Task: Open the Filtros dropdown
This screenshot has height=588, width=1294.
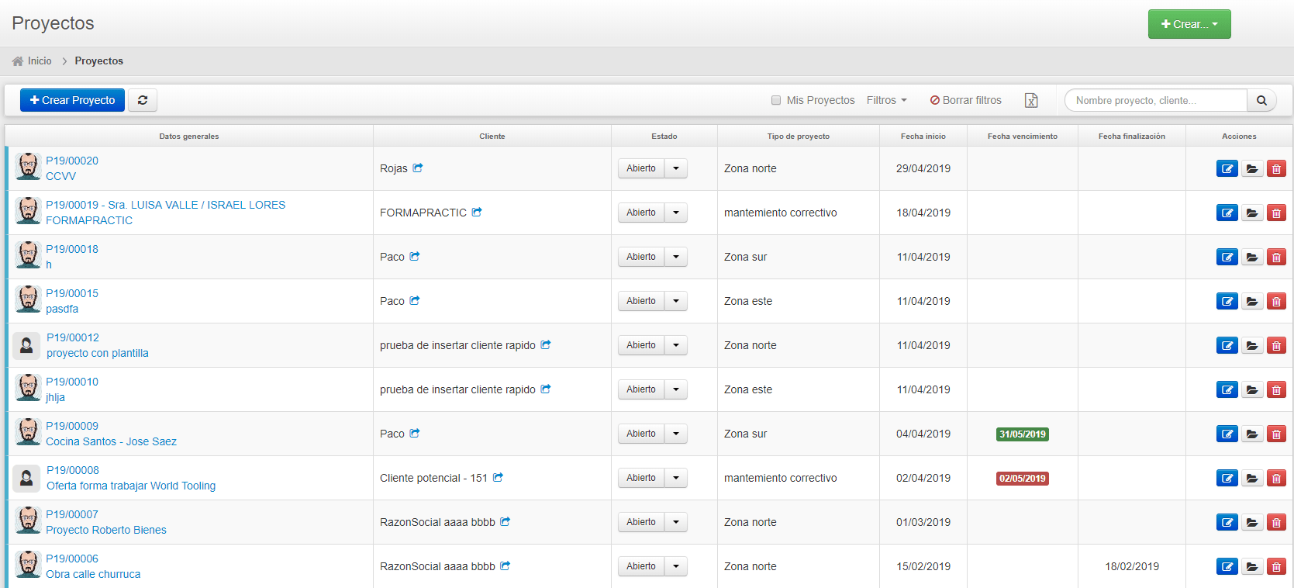Action: (886, 100)
